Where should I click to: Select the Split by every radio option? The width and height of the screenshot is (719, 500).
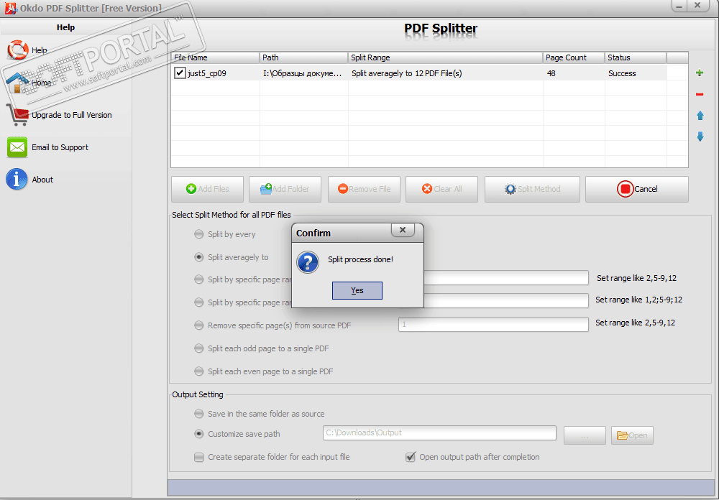pos(198,234)
